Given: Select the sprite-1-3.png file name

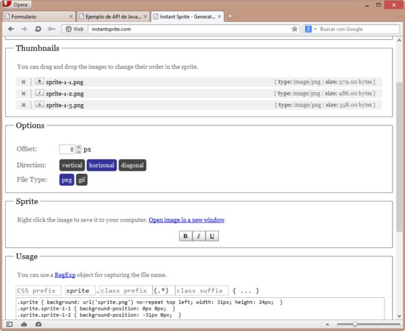Looking at the screenshot, I should pyautogui.click(x=65, y=105).
